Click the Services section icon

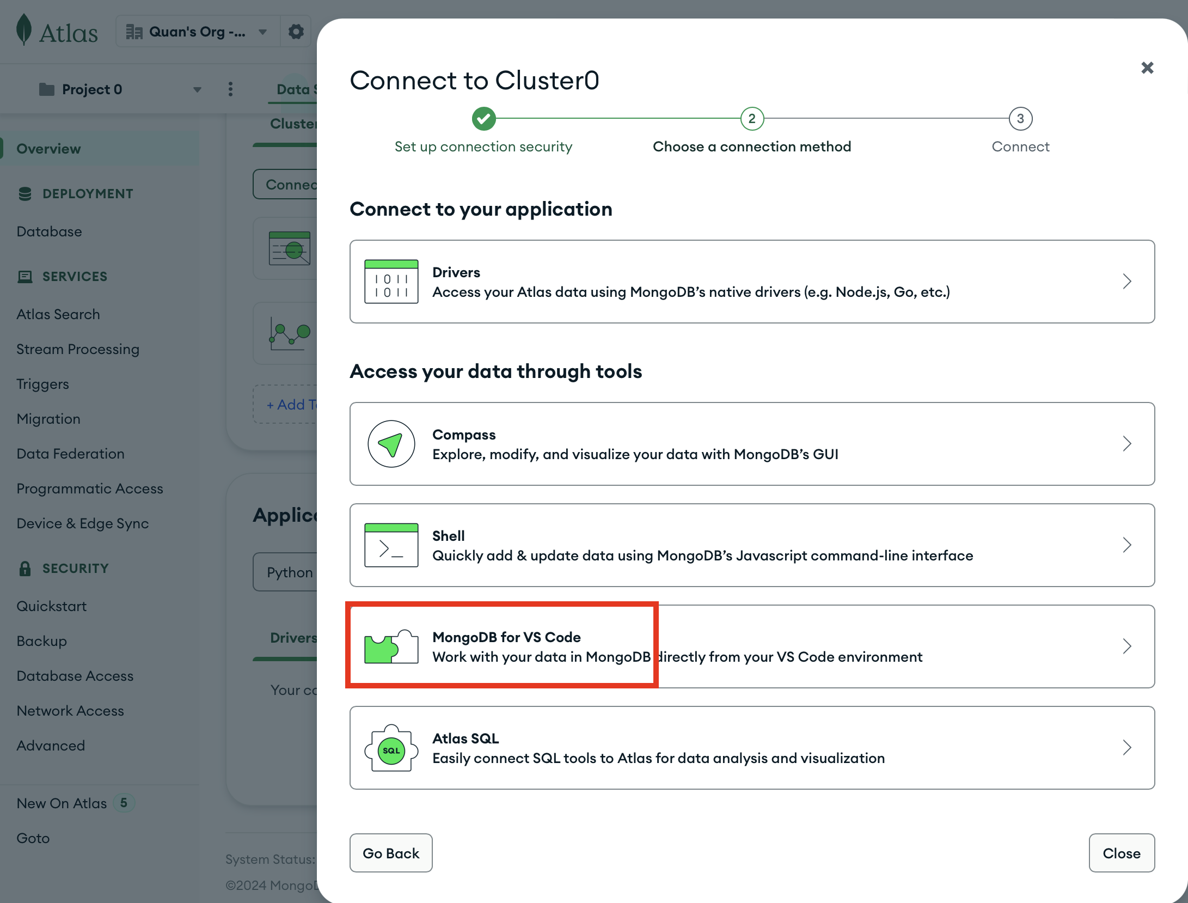(25, 277)
